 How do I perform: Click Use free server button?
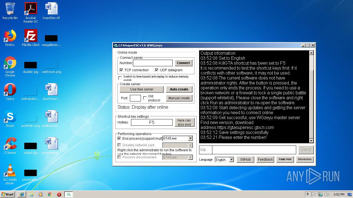pyautogui.click(x=142, y=89)
